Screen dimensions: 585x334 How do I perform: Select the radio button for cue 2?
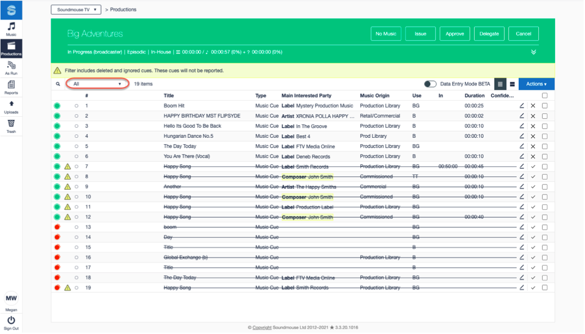click(77, 116)
